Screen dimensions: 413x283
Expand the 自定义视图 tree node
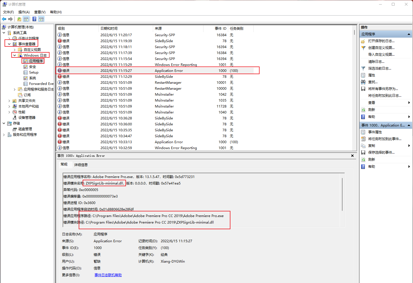point(15,50)
